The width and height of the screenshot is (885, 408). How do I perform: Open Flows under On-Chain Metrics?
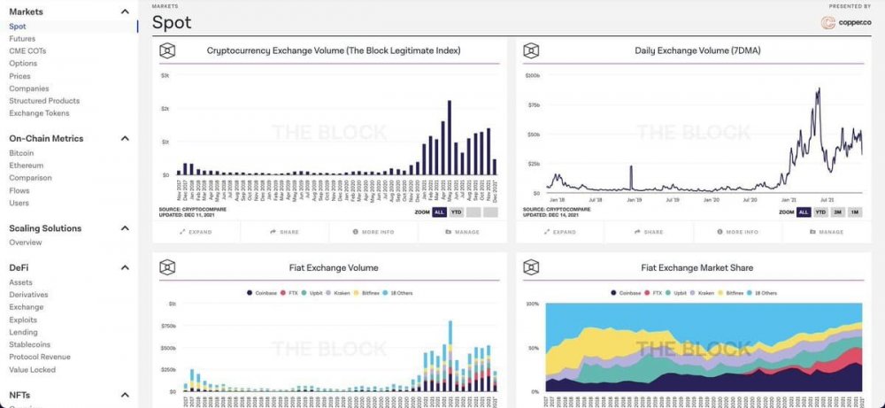pos(19,191)
